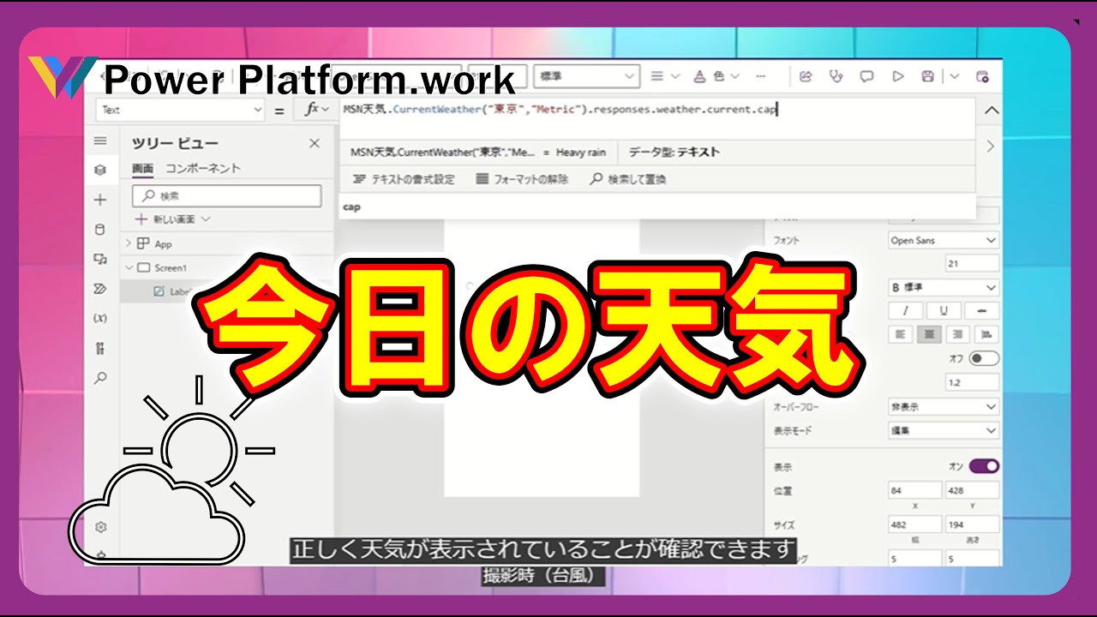The image size is (1097, 617).
Task: Expand the App tree node
Action: click(129, 244)
